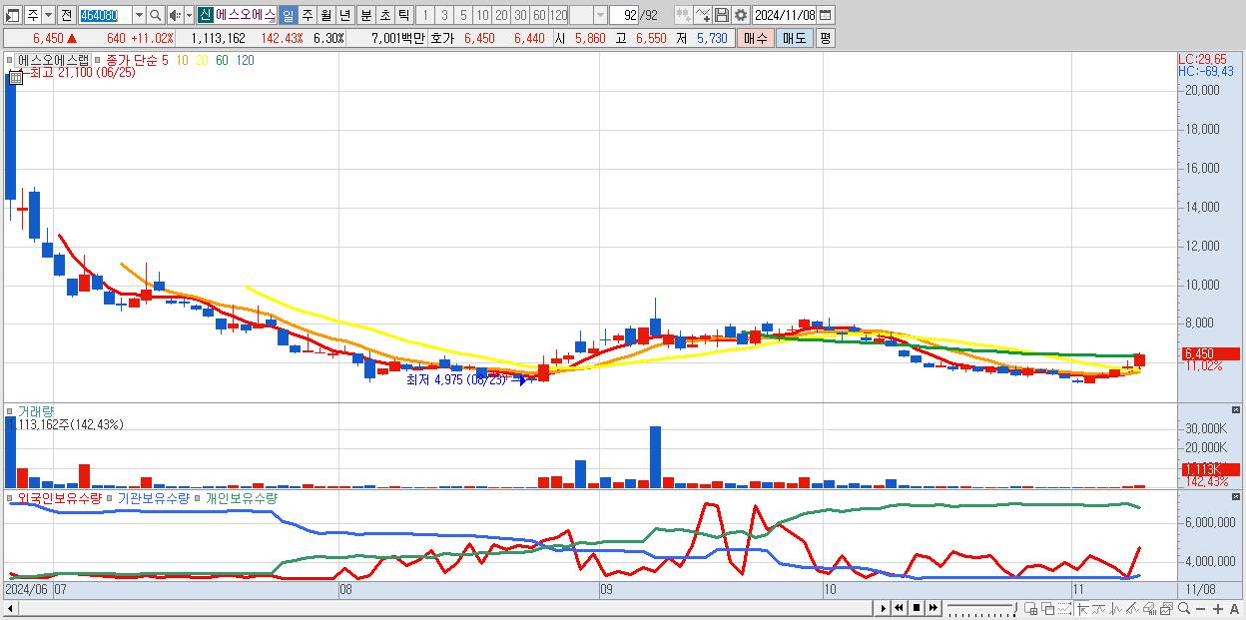Click the 기관보유수량 legend label
1246x620 pixels.
153,497
